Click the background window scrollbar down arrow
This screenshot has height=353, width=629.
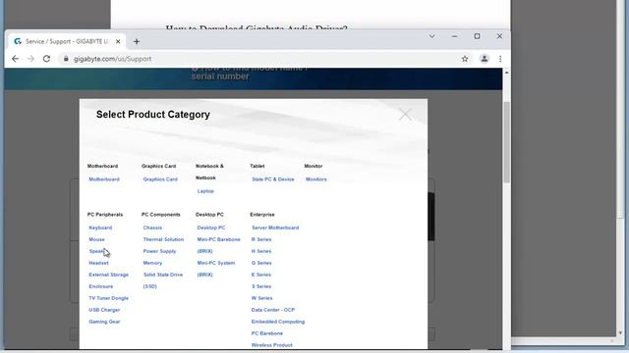620,332
